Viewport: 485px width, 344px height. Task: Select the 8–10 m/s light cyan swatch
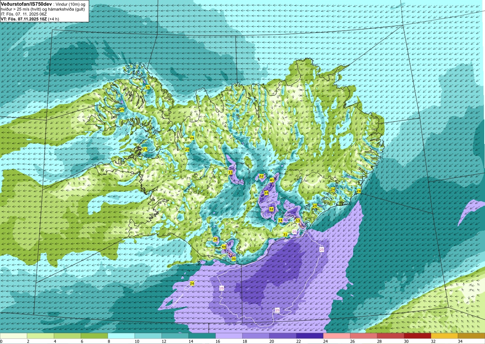coord(121,336)
